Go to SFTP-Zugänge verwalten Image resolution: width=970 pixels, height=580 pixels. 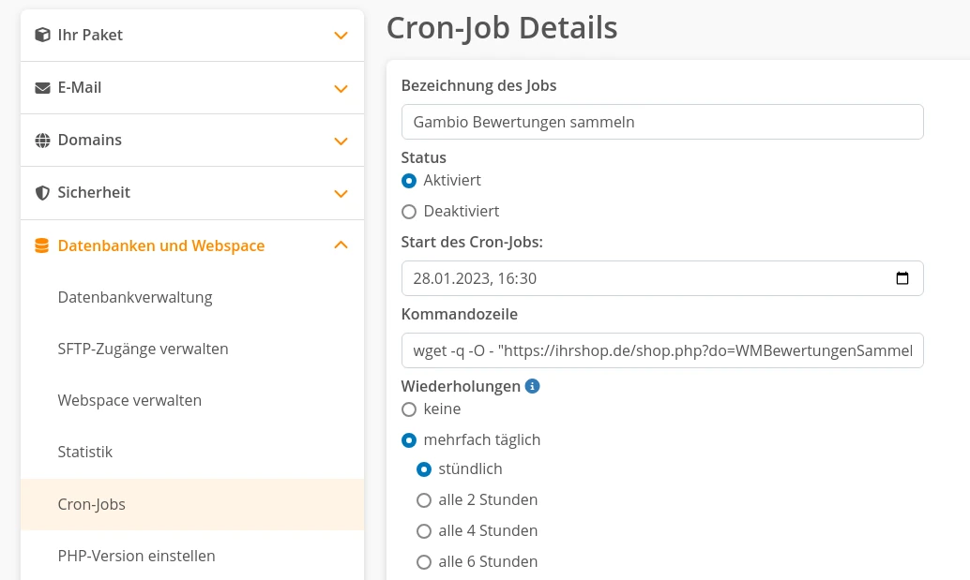point(143,349)
